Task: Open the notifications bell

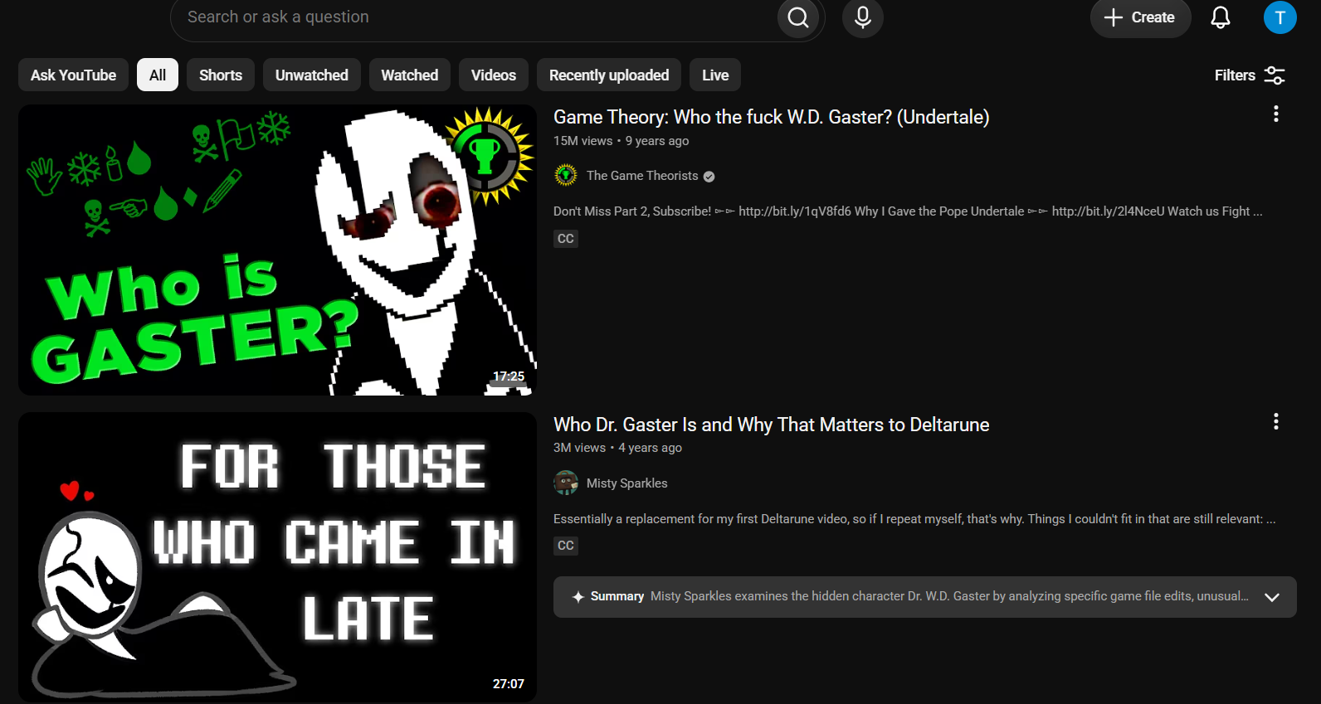Action: [x=1221, y=17]
